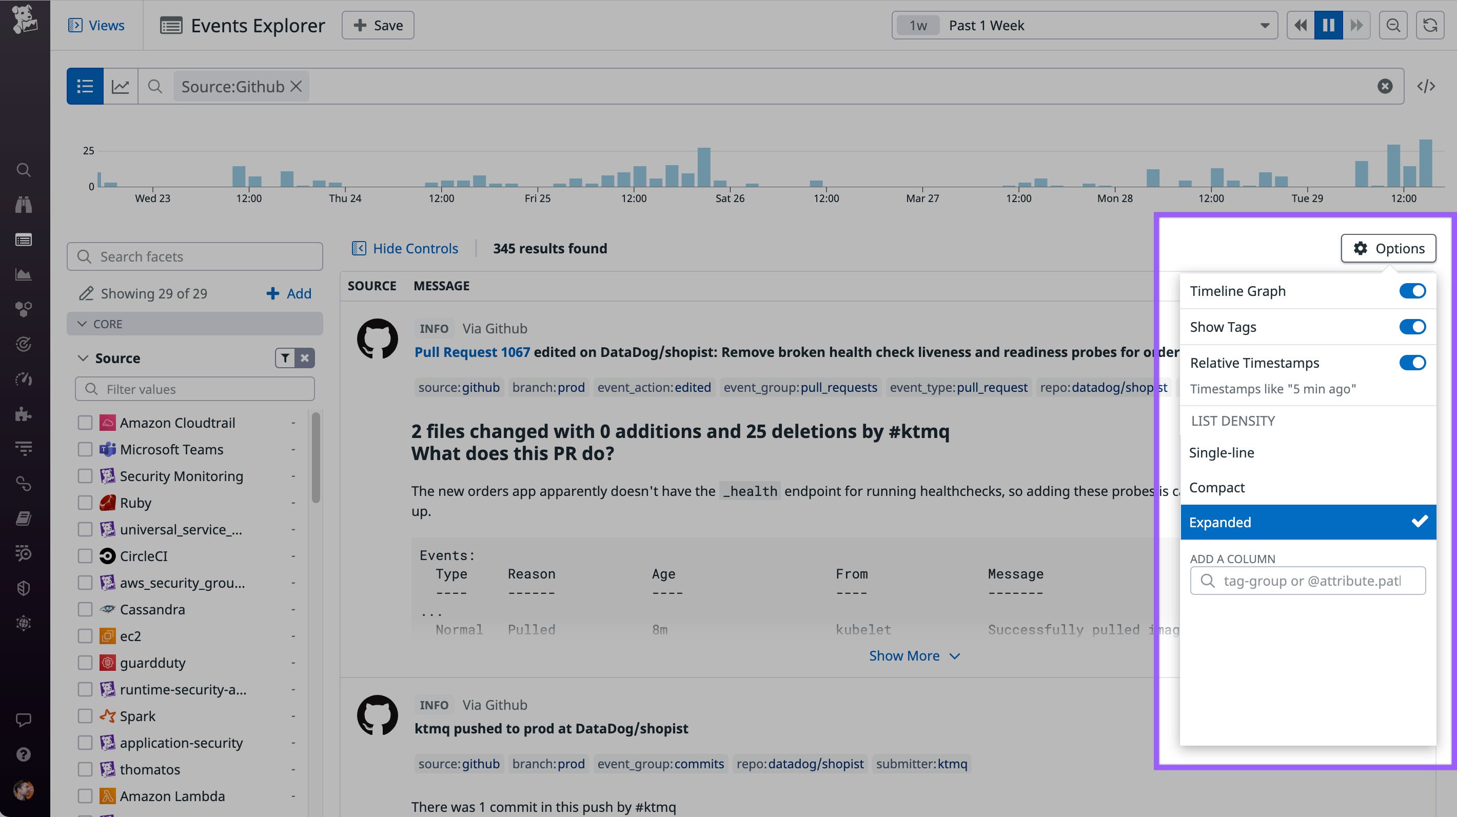
Task: Turn off the Relative Timestamps toggle
Action: 1412,363
